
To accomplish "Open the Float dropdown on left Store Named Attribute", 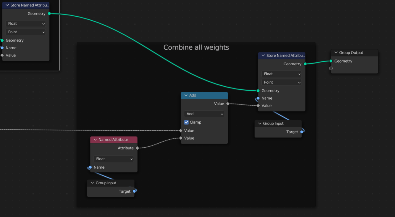I will (x=26, y=23).
